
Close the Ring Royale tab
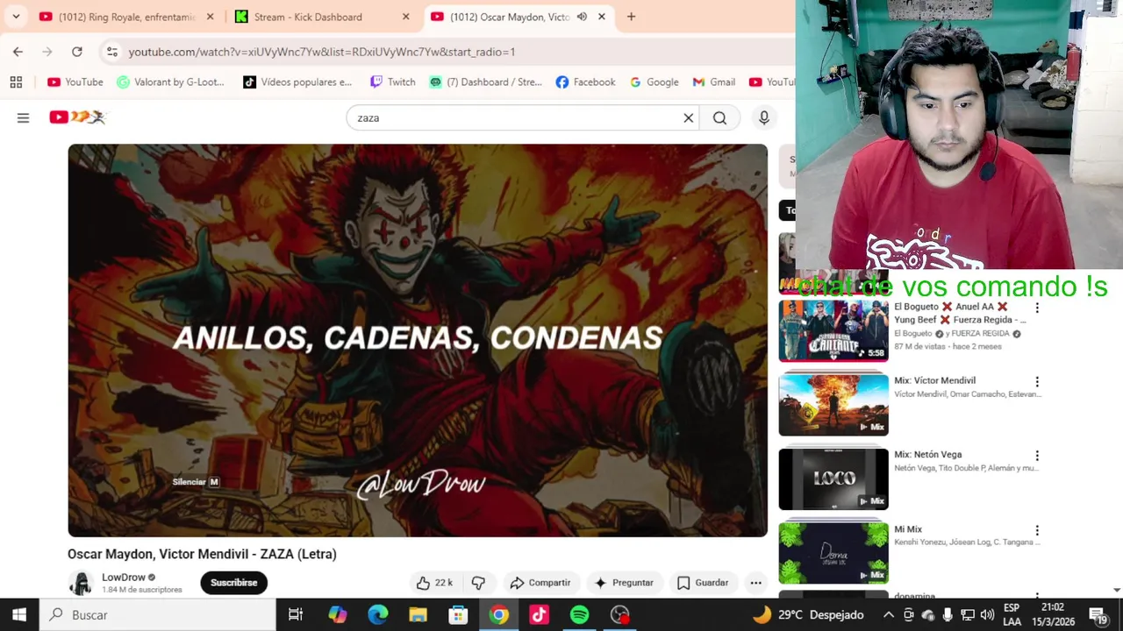pos(210,17)
